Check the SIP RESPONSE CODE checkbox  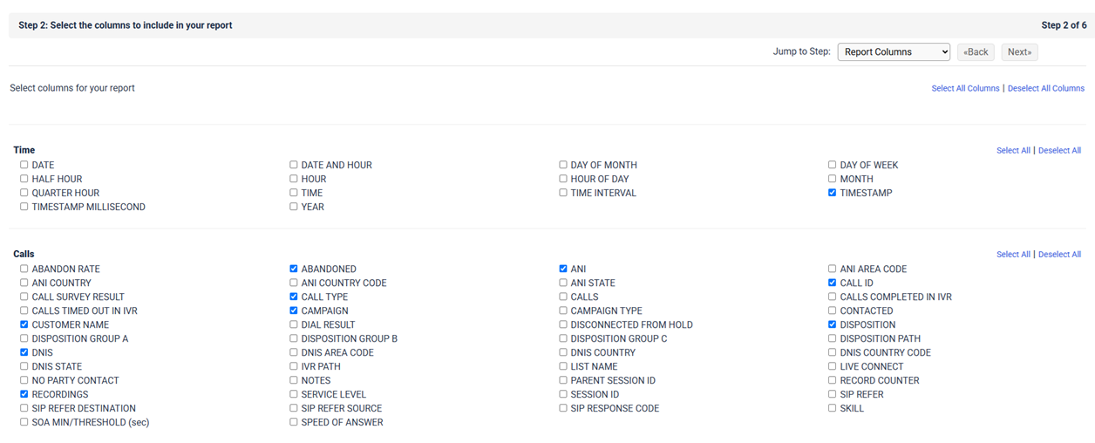pos(563,408)
